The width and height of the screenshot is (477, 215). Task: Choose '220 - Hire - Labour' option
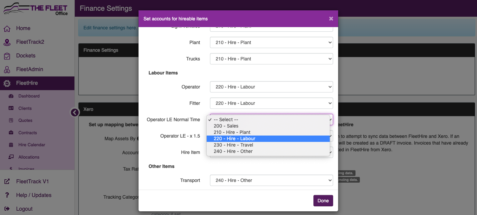[x=268, y=139]
